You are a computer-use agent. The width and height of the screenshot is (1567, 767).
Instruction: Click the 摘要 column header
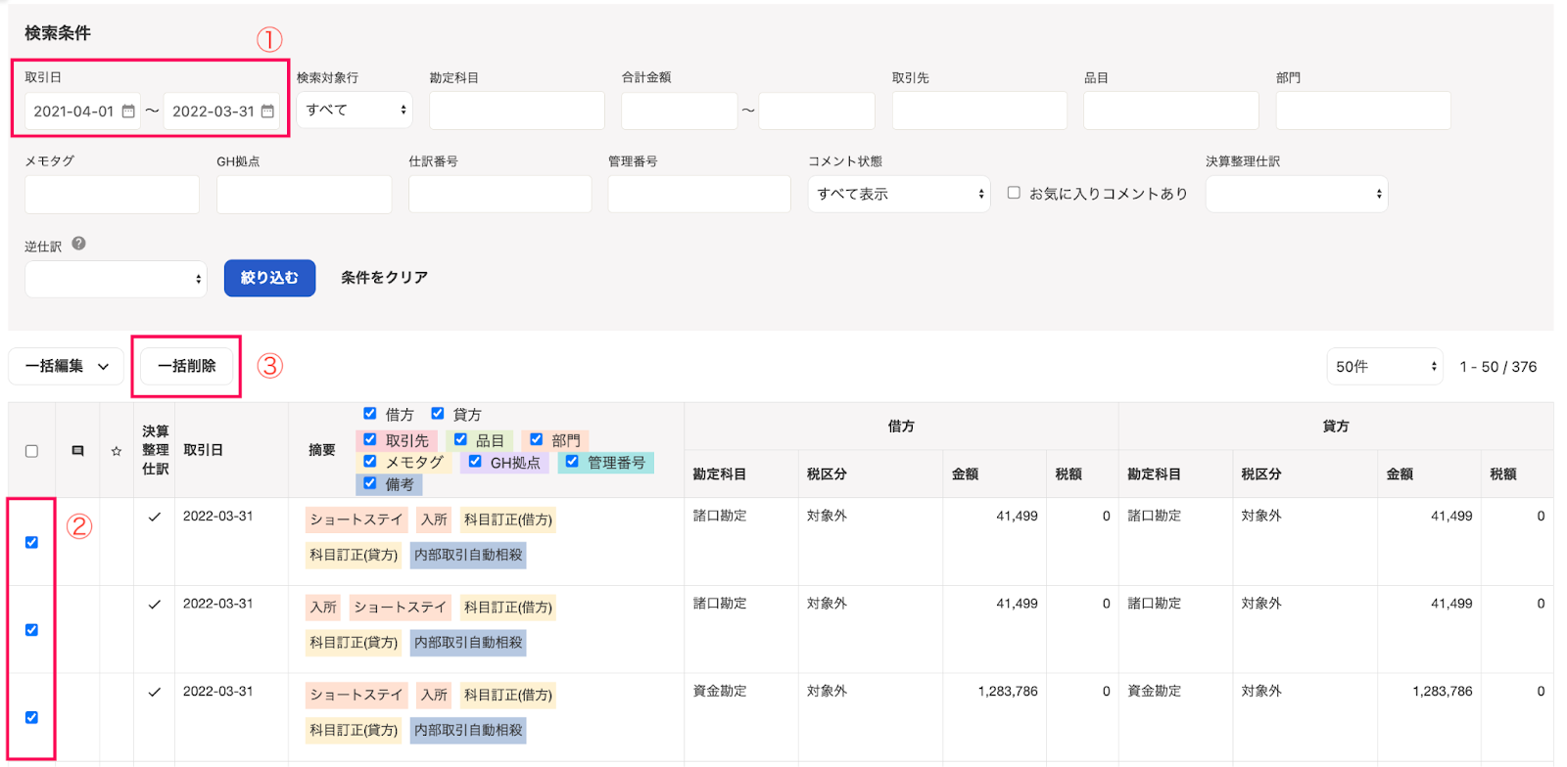[x=322, y=450]
